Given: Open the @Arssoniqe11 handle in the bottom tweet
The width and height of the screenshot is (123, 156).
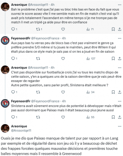Looking at the screenshot, I should (x=21, y=130).
